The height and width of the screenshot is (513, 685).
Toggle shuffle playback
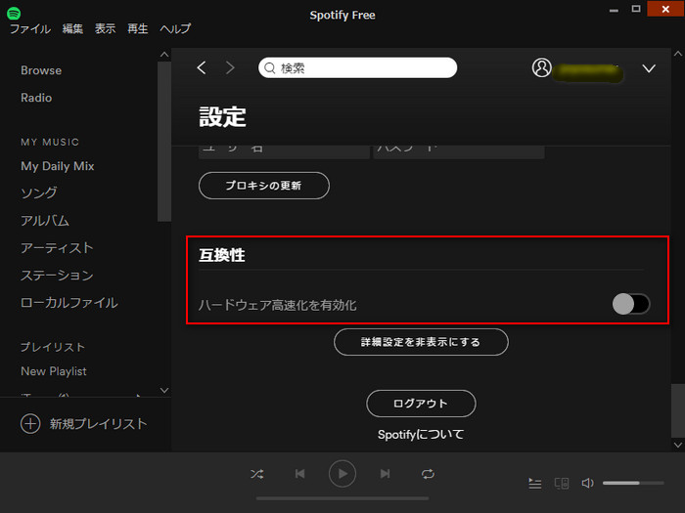(x=256, y=474)
